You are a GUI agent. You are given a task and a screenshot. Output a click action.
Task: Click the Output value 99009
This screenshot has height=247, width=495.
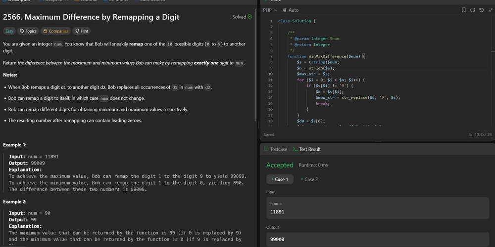[x=277, y=240]
